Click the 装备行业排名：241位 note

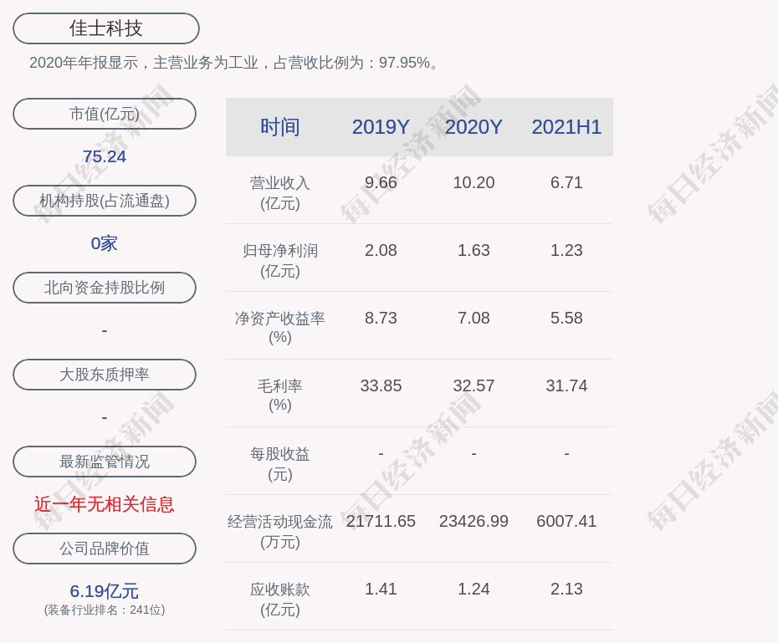105,610
